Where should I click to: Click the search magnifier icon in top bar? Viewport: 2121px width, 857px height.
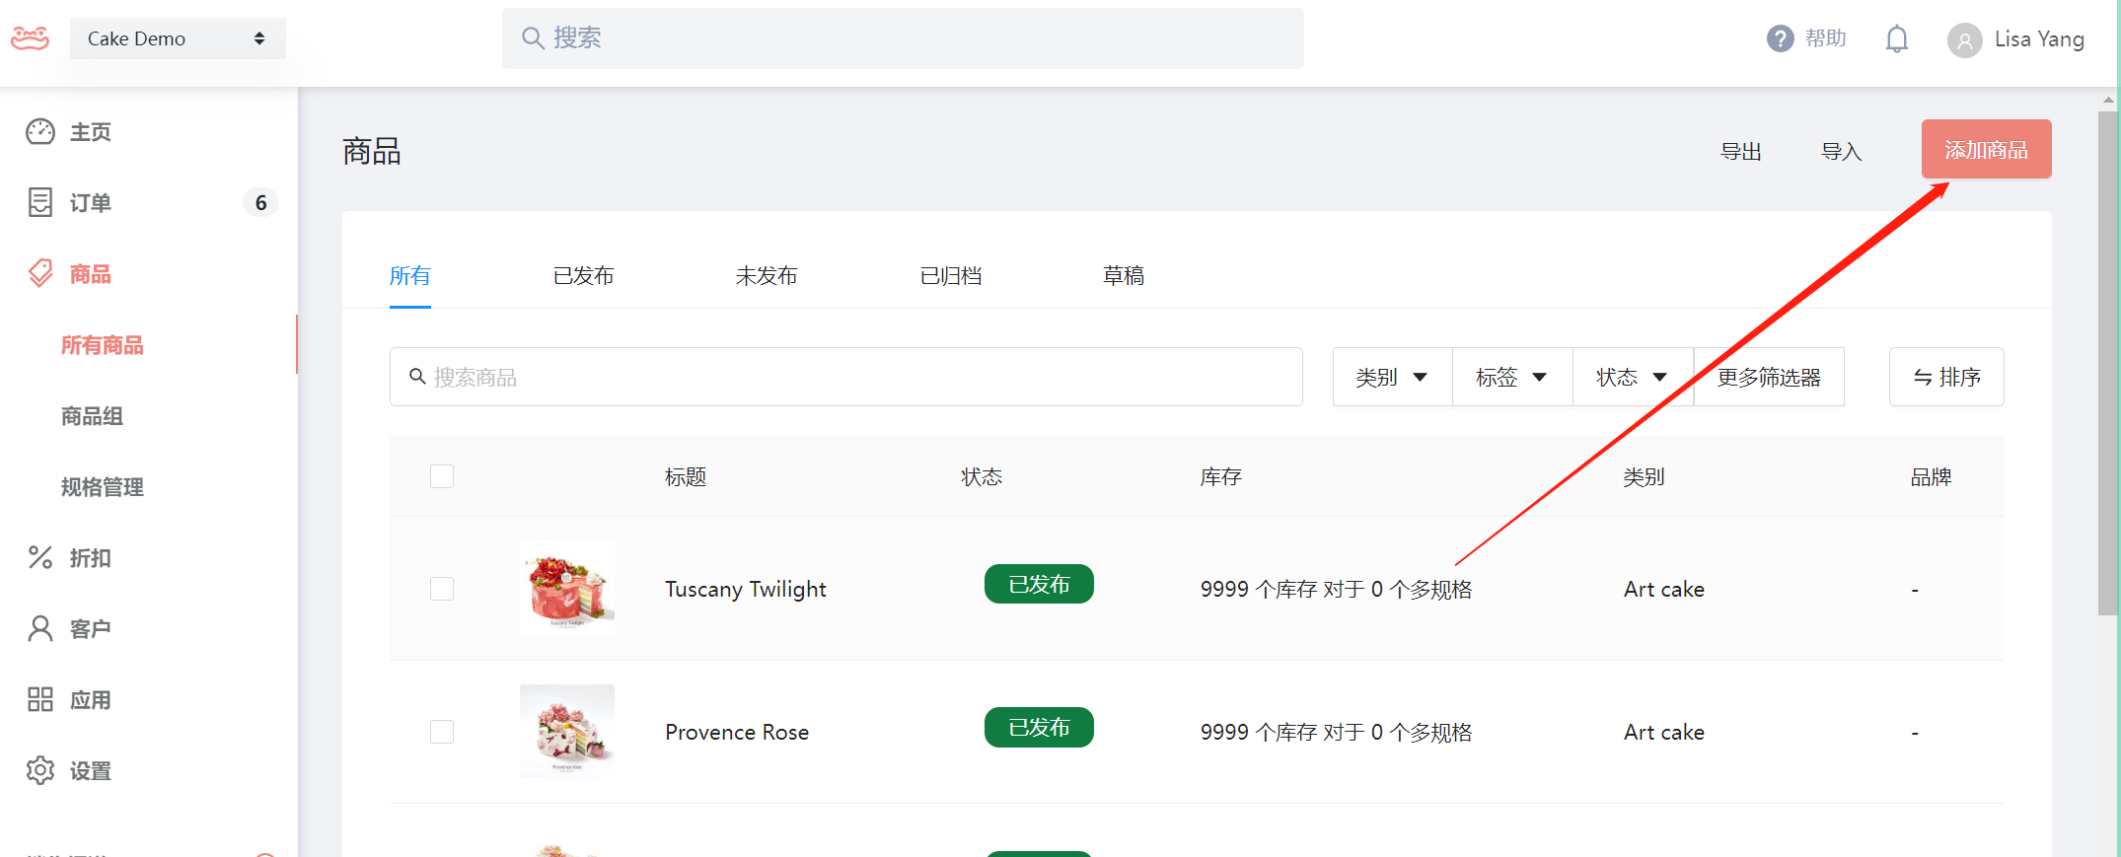tap(533, 38)
